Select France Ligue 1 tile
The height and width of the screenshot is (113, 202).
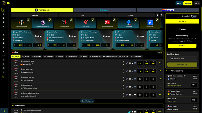tap(150, 23)
